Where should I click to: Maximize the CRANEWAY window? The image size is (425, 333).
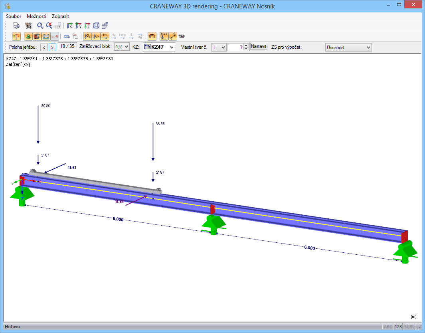click(399, 5)
